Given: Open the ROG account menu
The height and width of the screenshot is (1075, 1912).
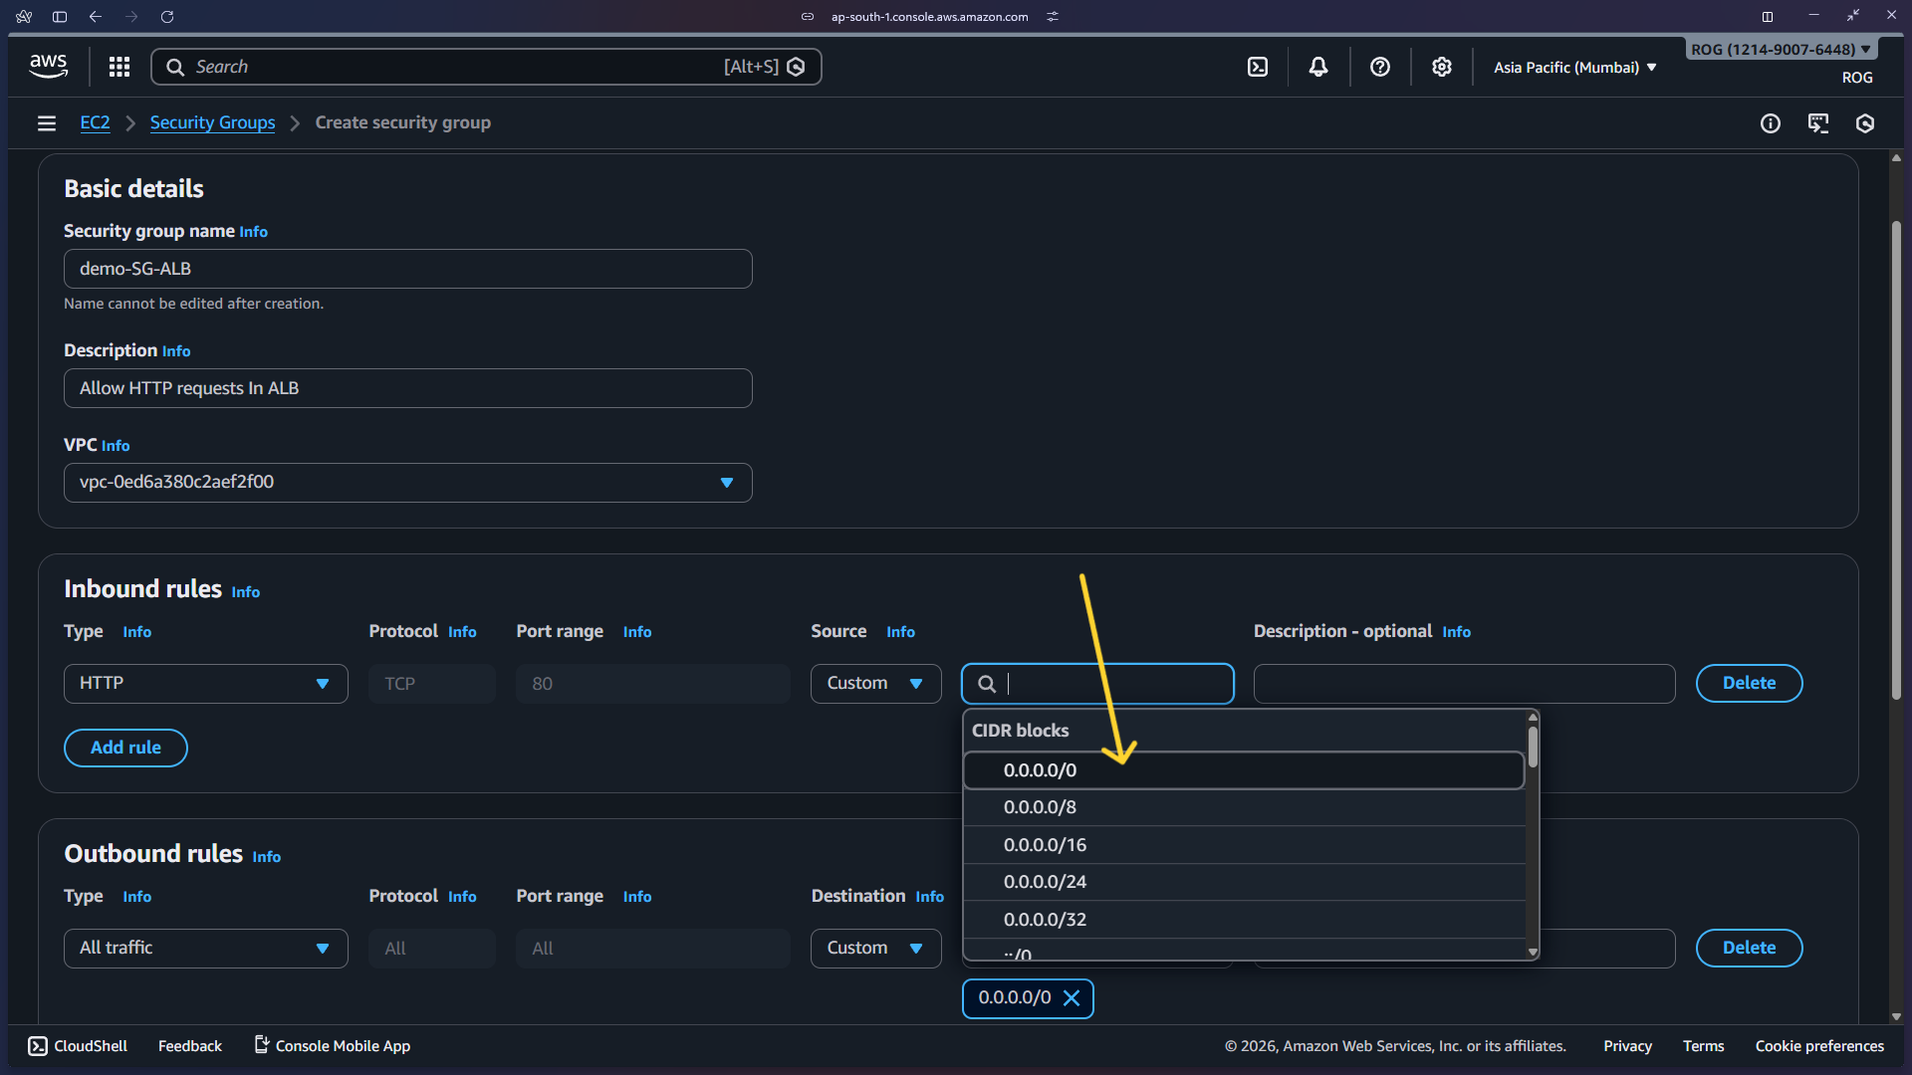Looking at the screenshot, I should click(x=1780, y=48).
